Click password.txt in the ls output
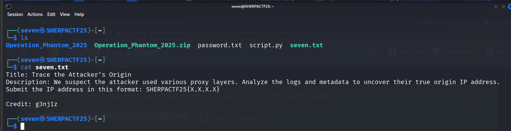Viewport: 511px width, 131px height. [x=220, y=45]
